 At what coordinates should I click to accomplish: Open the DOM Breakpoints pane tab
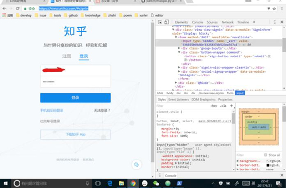204,100
